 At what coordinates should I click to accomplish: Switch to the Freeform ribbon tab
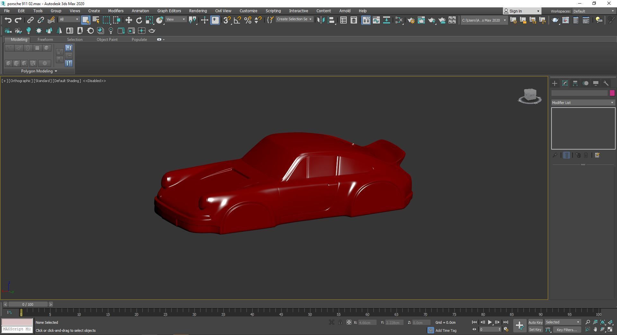click(45, 40)
